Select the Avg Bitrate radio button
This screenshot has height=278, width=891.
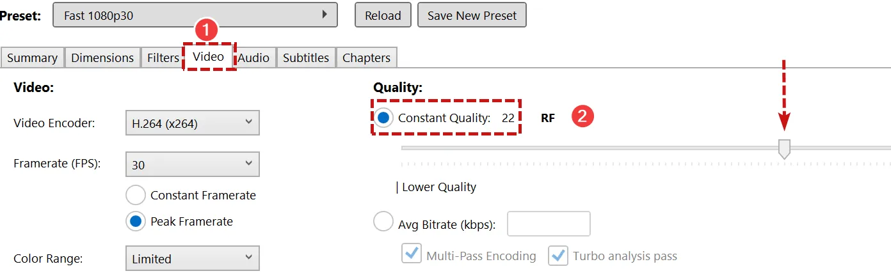coord(383,222)
